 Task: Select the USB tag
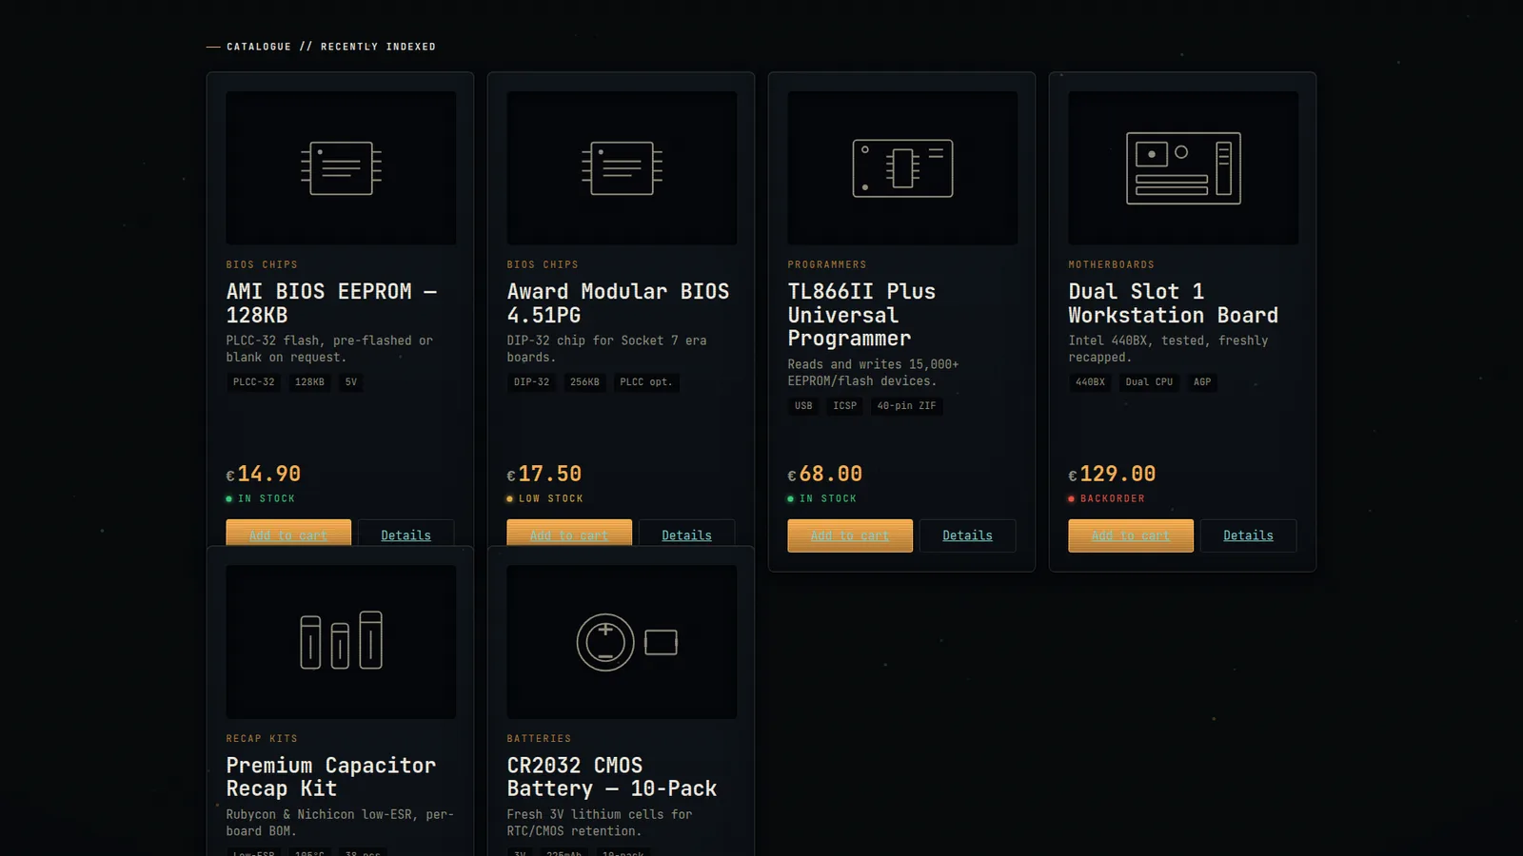804,406
